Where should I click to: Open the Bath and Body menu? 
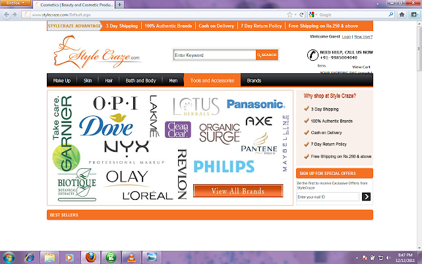click(140, 81)
